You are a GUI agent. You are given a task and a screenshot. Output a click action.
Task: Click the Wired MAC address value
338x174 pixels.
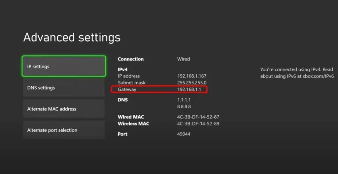click(198, 117)
